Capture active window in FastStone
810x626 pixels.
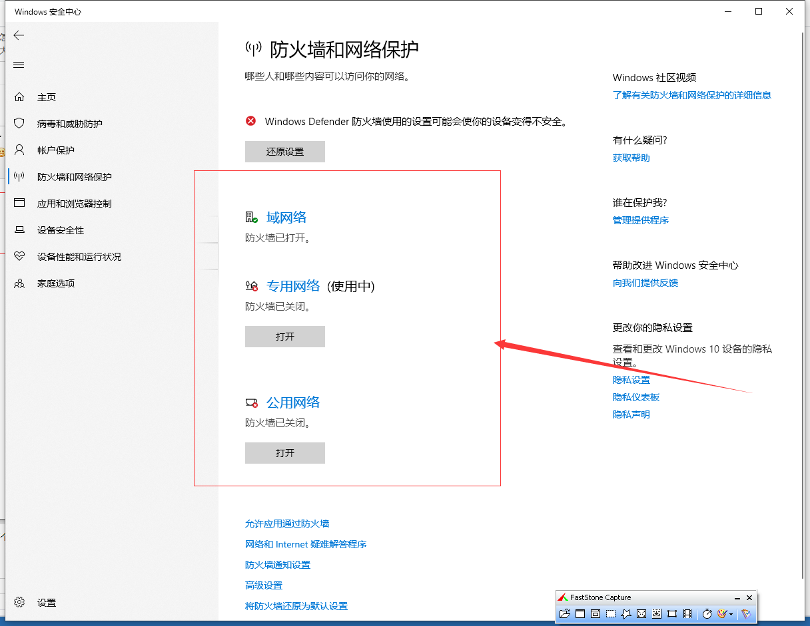pos(580,613)
